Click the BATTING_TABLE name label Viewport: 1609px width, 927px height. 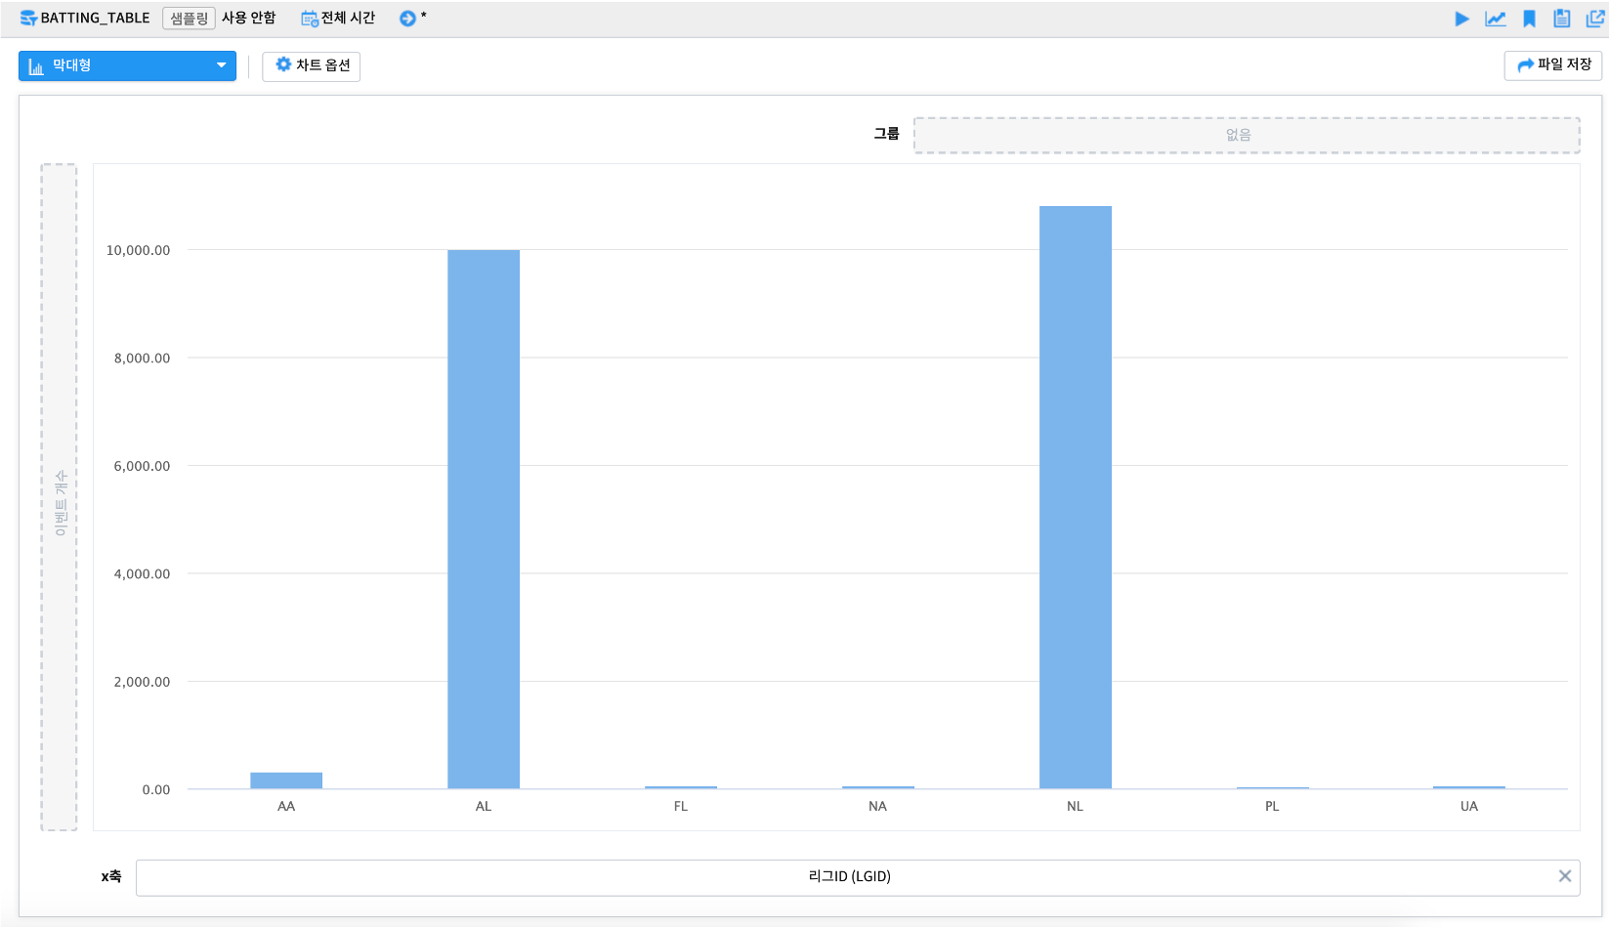pos(95,19)
